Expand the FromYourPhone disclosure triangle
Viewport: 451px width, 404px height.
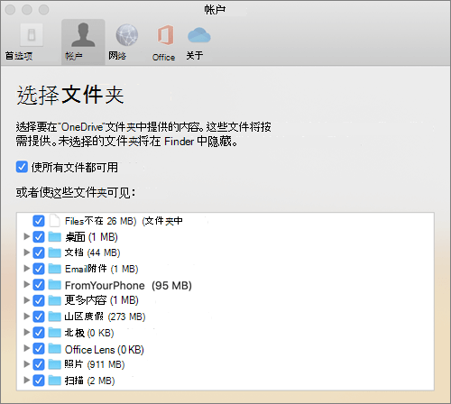click(26, 284)
